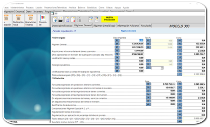Switch to the Empresa ribbon tab
Image resolution: width=210 pixels, height=127 pixels.
pyautogui.click(x=20, y=12)
